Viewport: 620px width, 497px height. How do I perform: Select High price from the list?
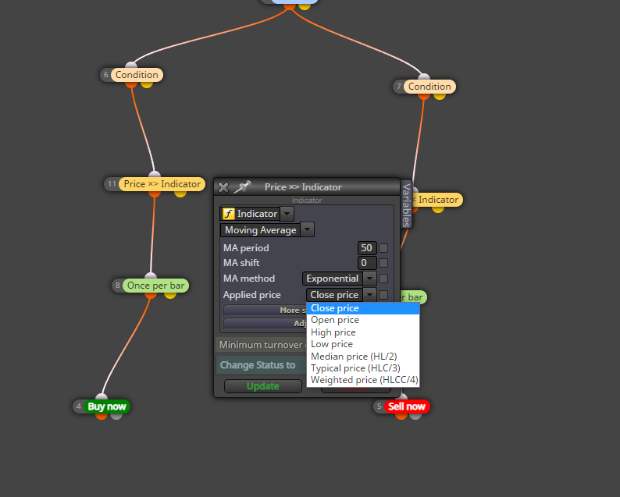(363, 332)
